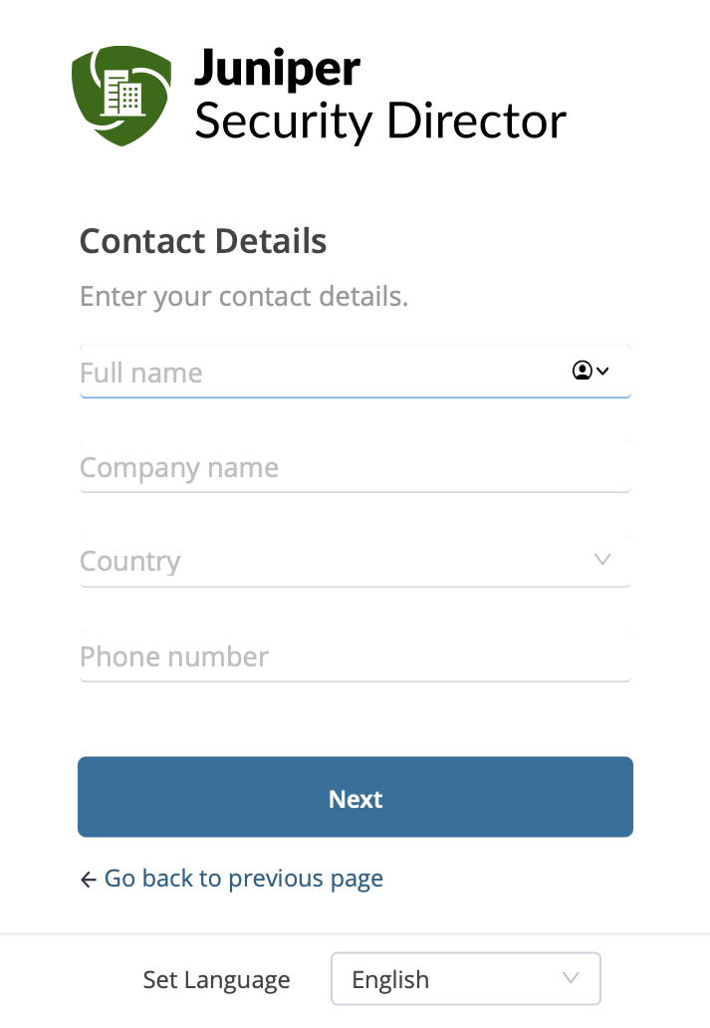This screenshot has height=1028, width=710.
Task: Click the Country text field
Action: (x=299, y=561)
